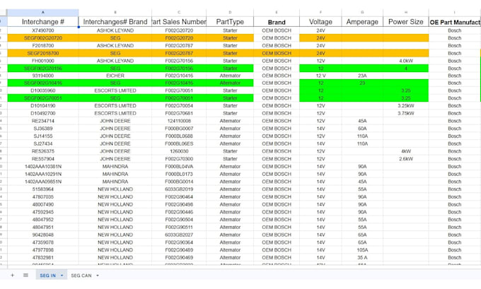Select cell containing F2018700
The image size is (481, 289).
click(x=43, y=46)
